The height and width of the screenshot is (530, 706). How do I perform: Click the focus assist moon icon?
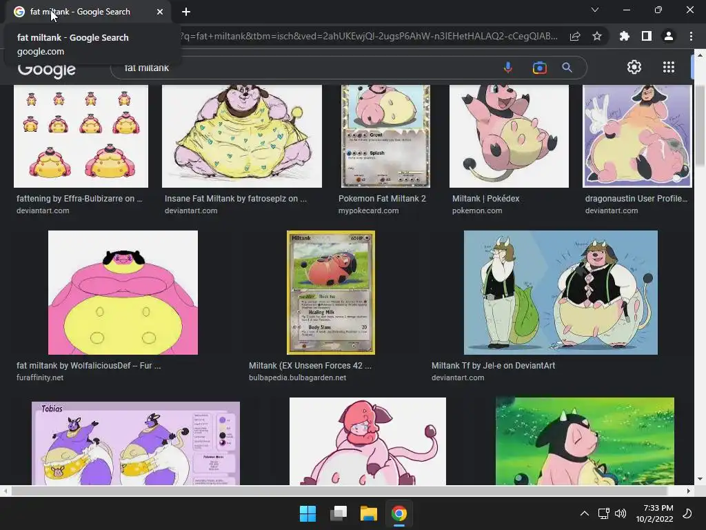click(x=687, y=513)
